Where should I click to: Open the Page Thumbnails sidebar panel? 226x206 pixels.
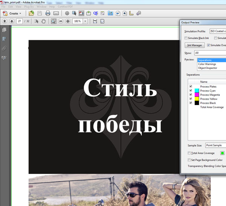tap(4, 30)
